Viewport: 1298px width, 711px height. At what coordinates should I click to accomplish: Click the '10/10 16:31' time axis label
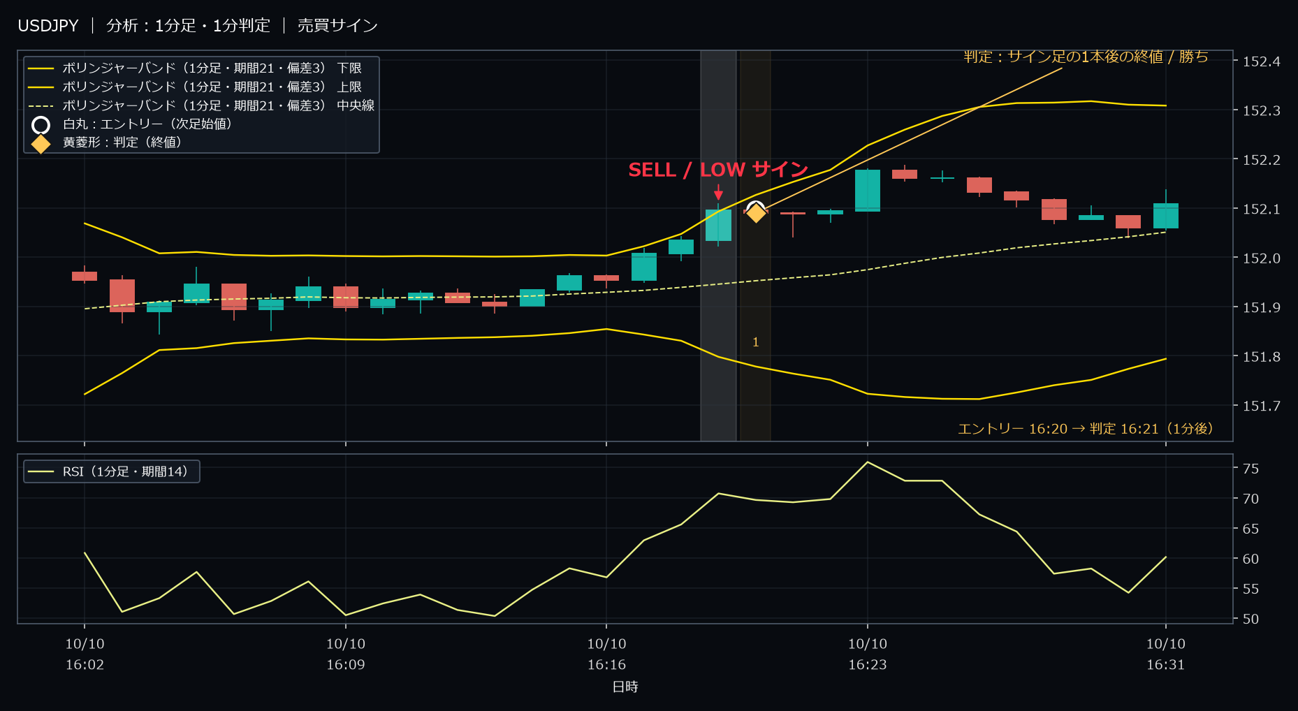coord(1166,654)
